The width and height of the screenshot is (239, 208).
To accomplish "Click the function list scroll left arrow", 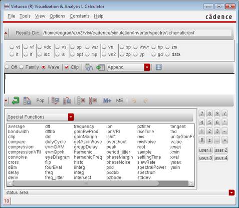I will point(10,183).
